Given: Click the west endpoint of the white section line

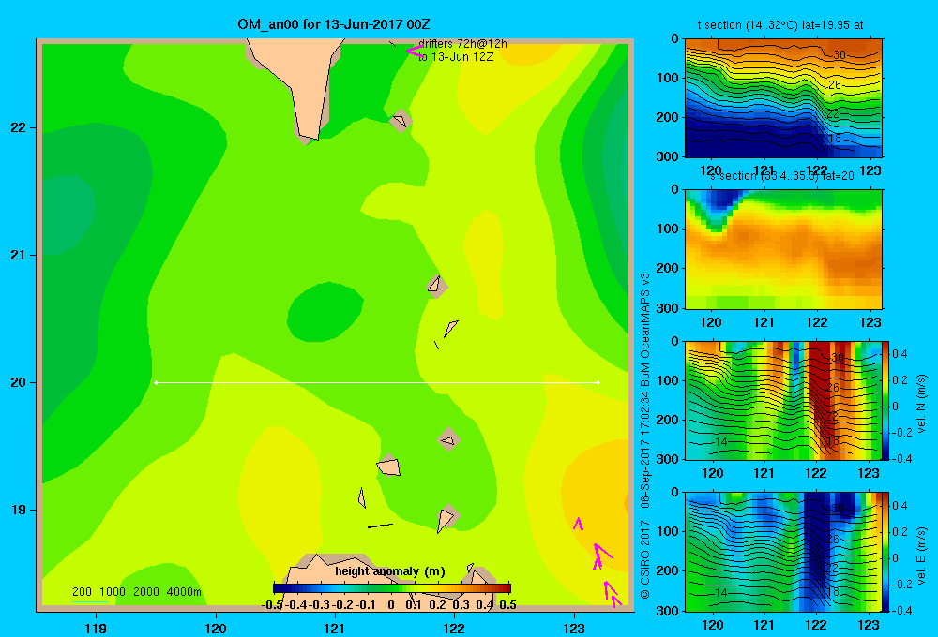Looking at the screenshot, I should coord(156,382).
